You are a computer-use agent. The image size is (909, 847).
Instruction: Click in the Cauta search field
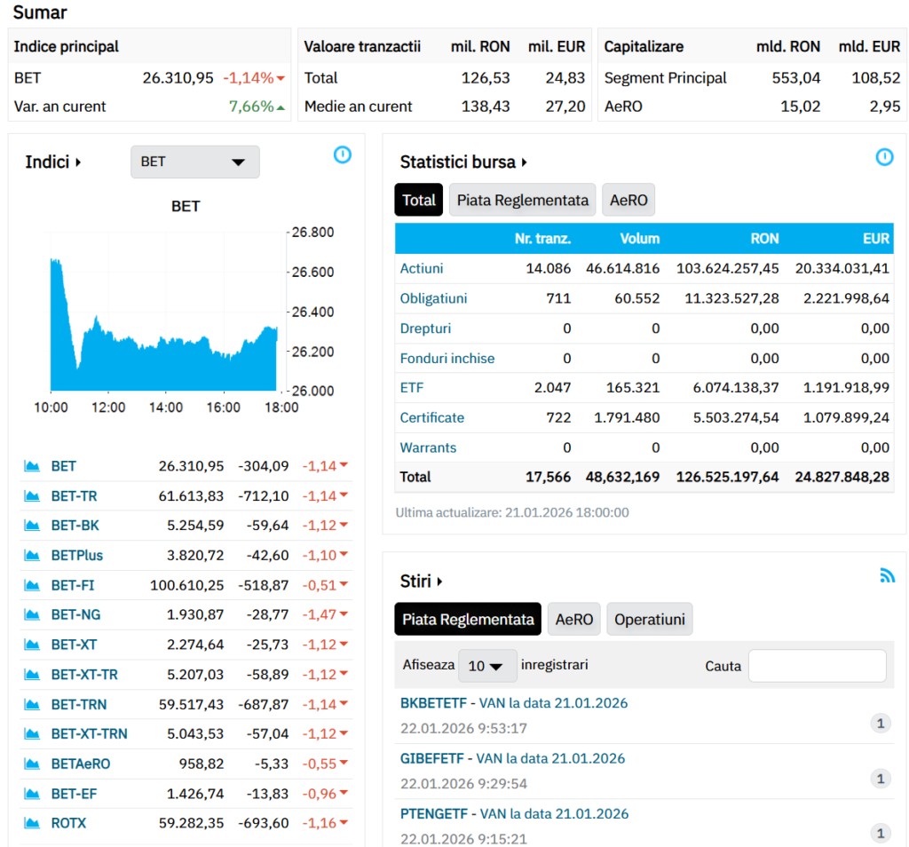pyautogui.click(x=817, y=666)
